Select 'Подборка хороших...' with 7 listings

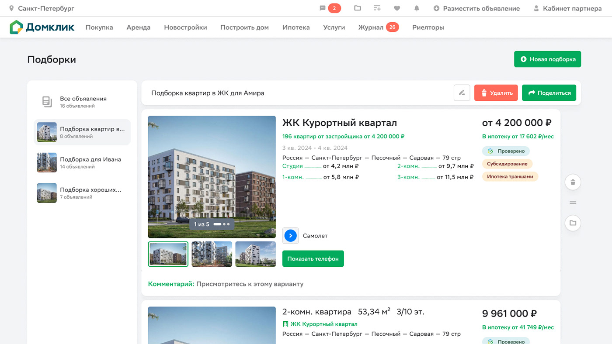82,193
